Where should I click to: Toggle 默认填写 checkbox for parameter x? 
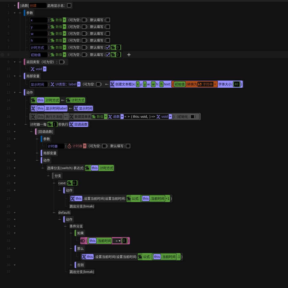coord(108,20)
